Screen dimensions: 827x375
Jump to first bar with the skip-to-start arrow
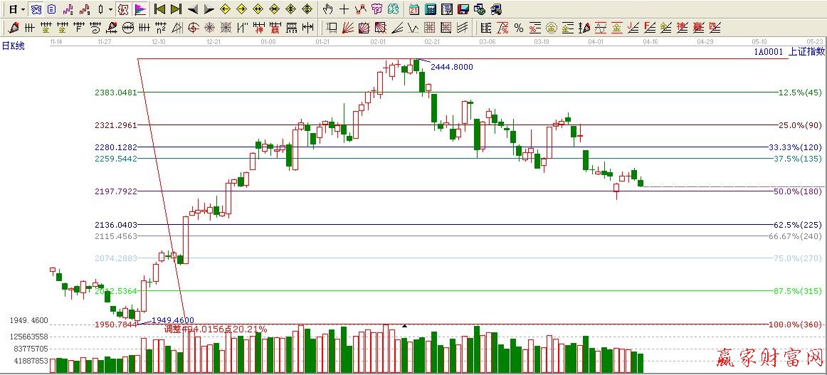[x=160, y=9]
